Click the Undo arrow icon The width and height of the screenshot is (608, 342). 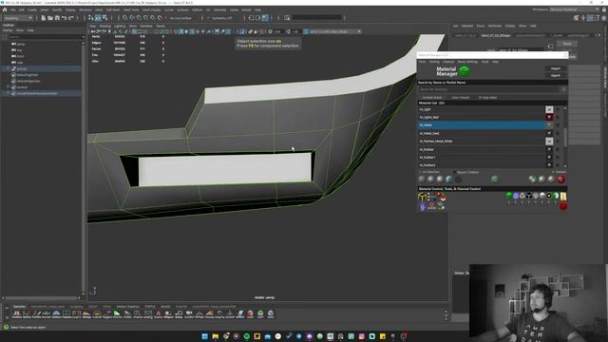pos(64,18)
